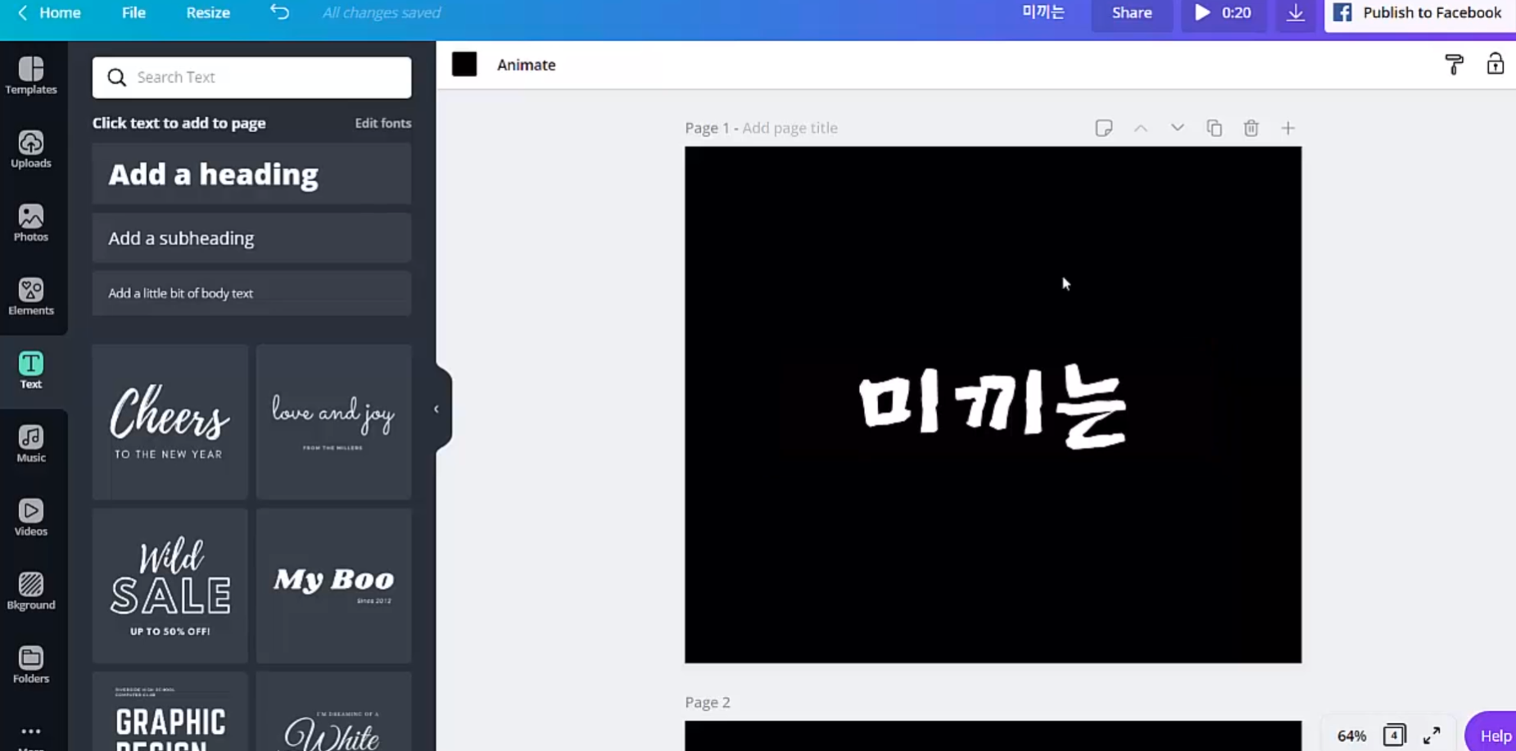Open the Templates sidebar tab
Screen dimensions: 1516x751
(x=31, y=76)
